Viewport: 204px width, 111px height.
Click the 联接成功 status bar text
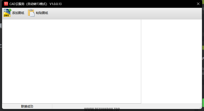point(27,106)
